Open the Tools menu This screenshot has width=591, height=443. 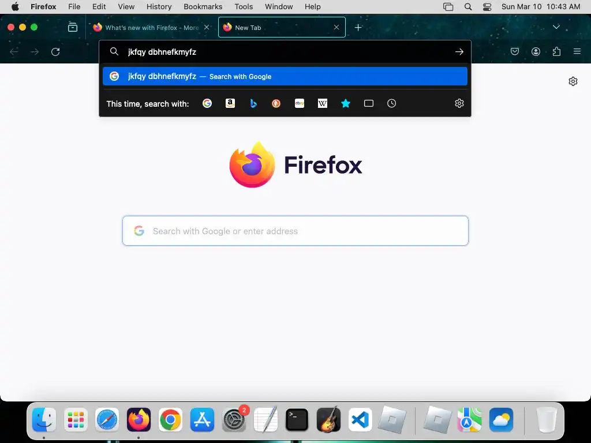(x=244, y=7)
